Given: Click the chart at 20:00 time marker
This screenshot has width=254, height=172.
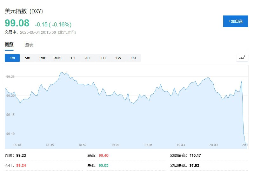Looking at the screenshot, I should 213,145.
